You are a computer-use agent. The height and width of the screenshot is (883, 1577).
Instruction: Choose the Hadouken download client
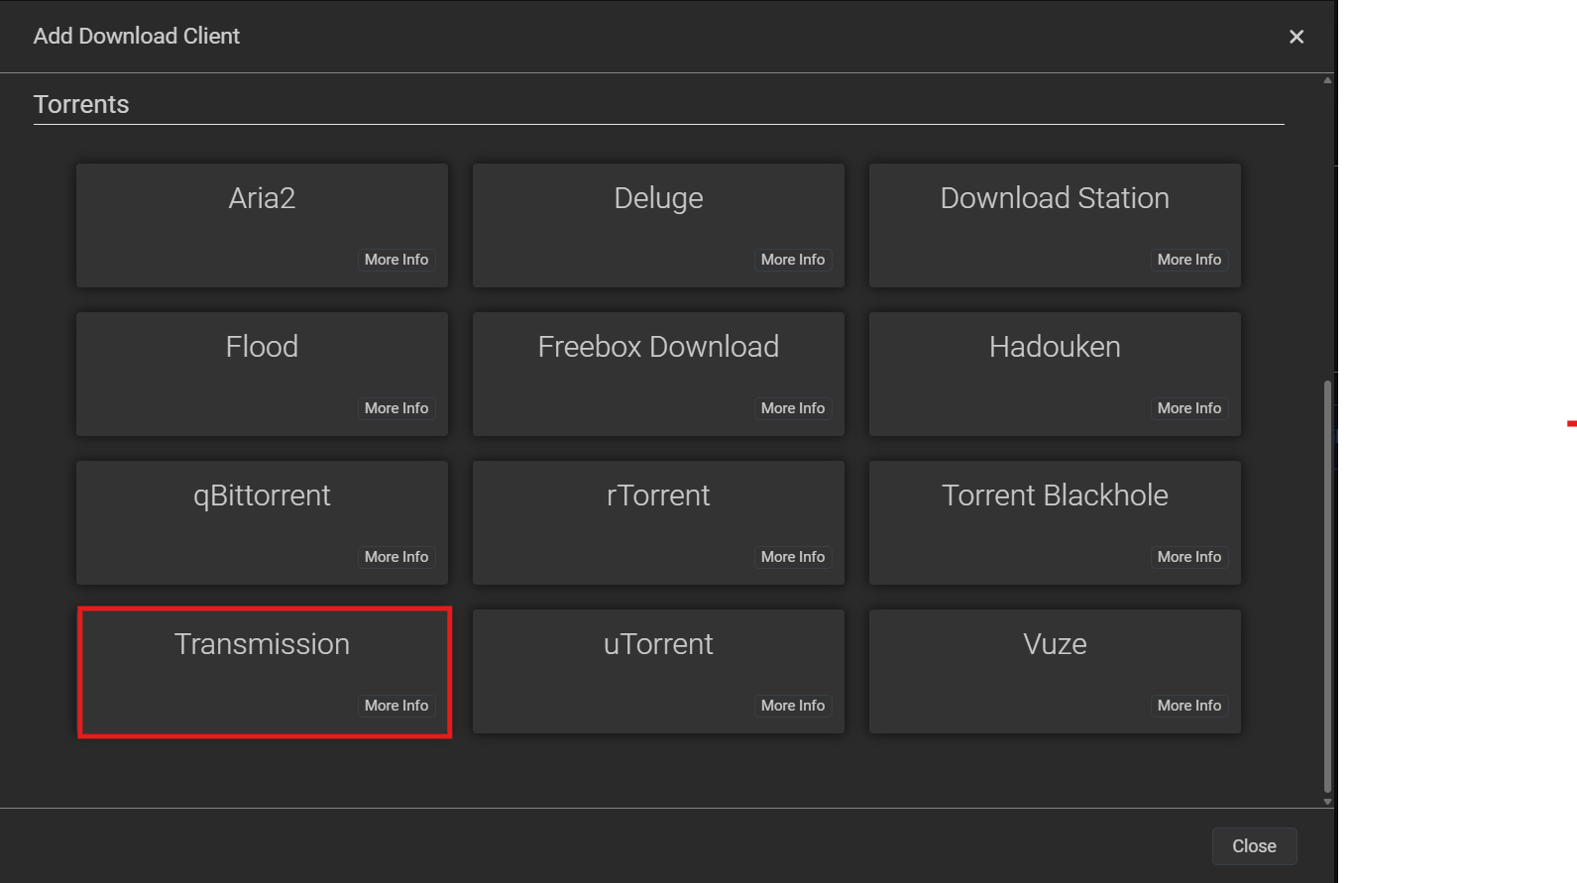coord(1055,375)
